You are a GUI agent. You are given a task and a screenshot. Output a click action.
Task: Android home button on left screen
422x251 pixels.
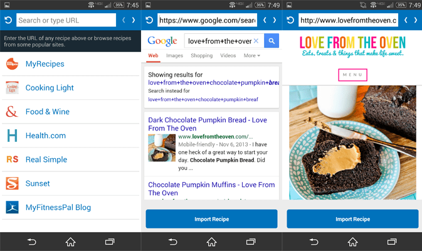[x=70, y=242]
